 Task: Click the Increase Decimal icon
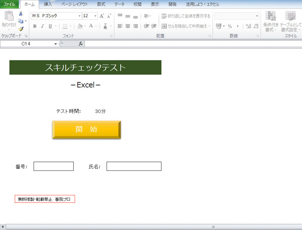(x=248, y=26)
